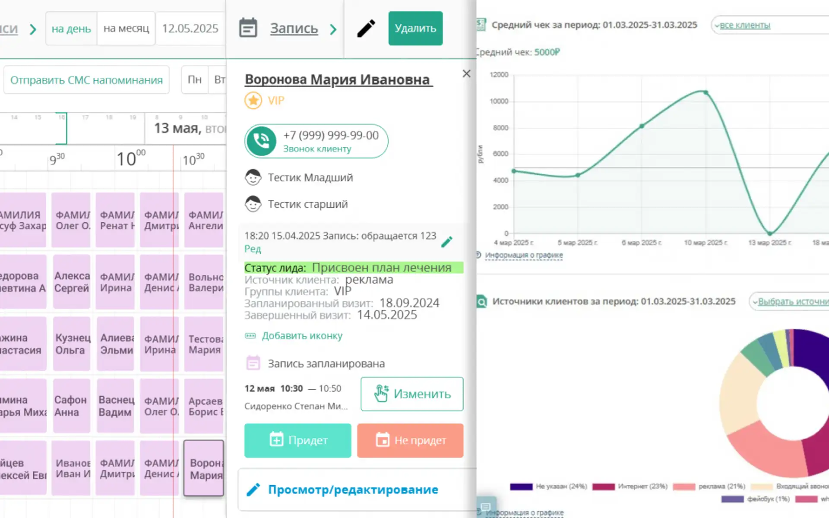The image size is (829, 518).
Task: Click the реклама (21%) legend swatch
Action: pos(684,486)
